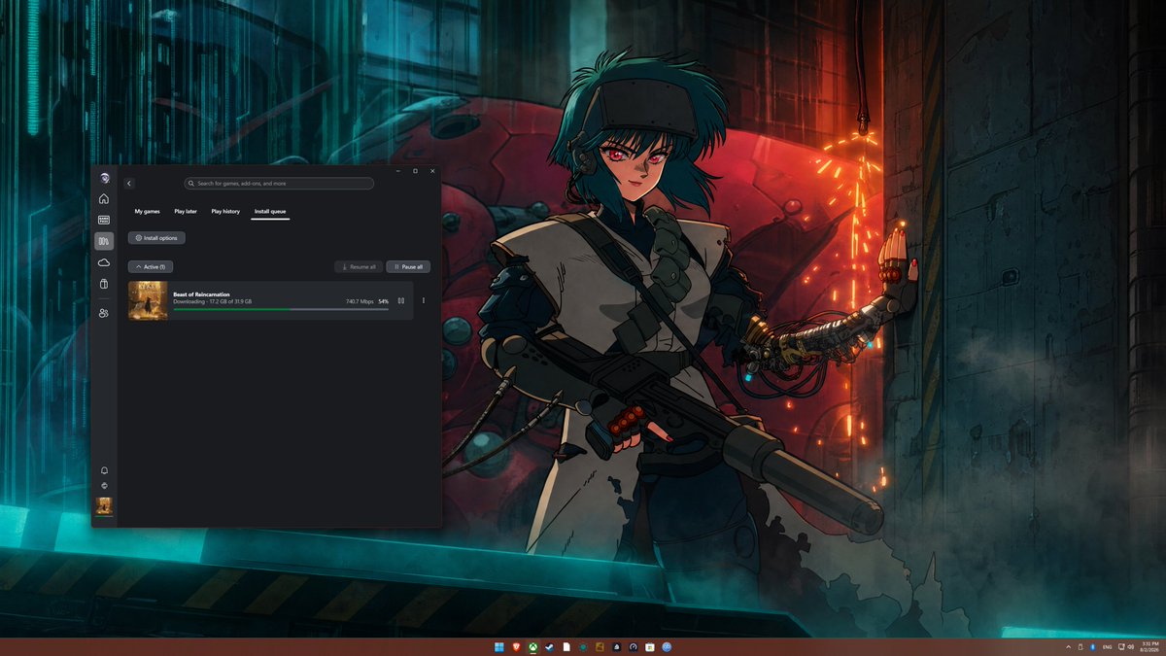Open the white document icon on taskbar
Image resolution: width=1166 pixels, height=656 pixels.
pyautogui.click(x=566, y=647)
